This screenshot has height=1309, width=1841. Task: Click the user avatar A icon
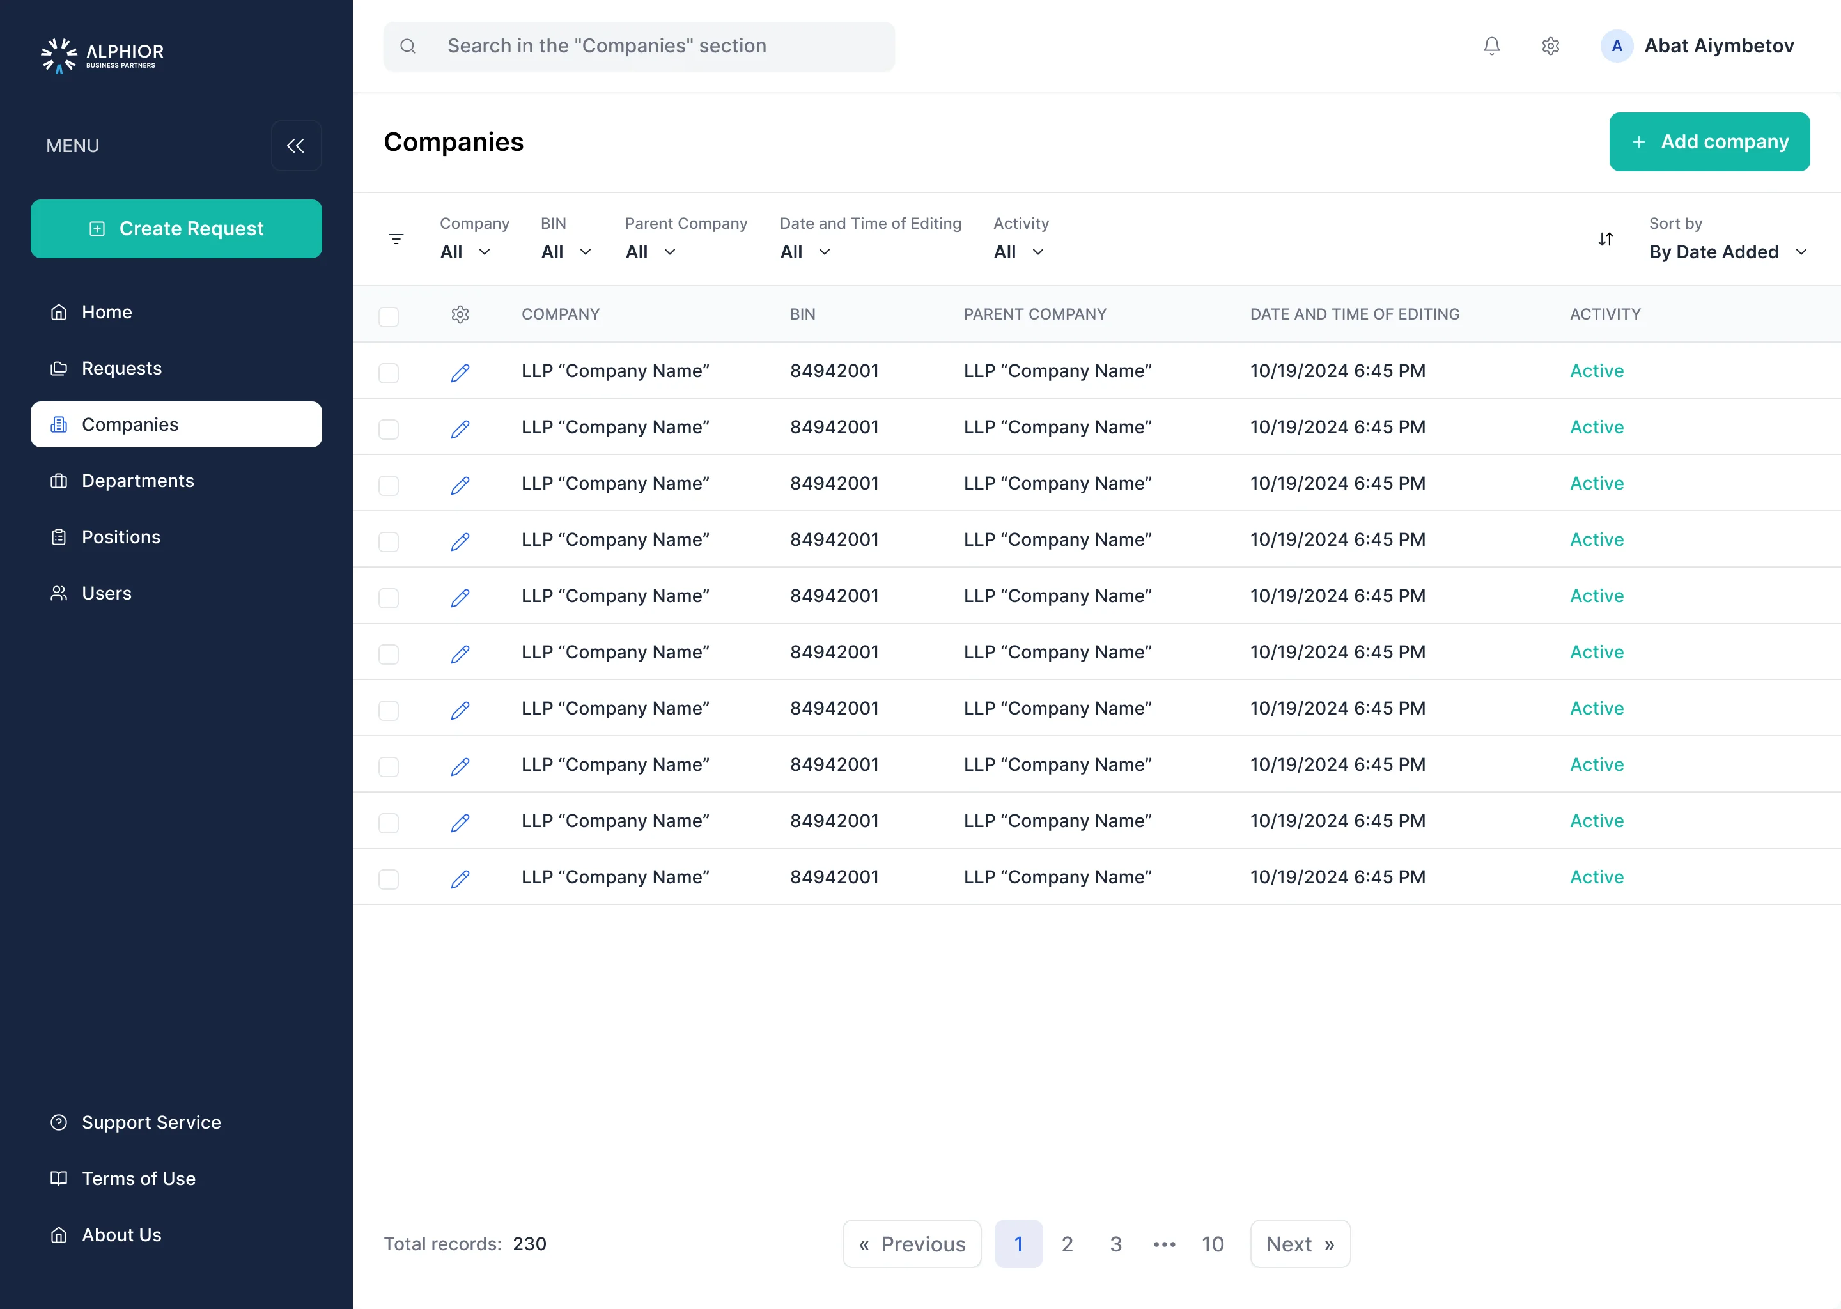[x=1616, y=46]
